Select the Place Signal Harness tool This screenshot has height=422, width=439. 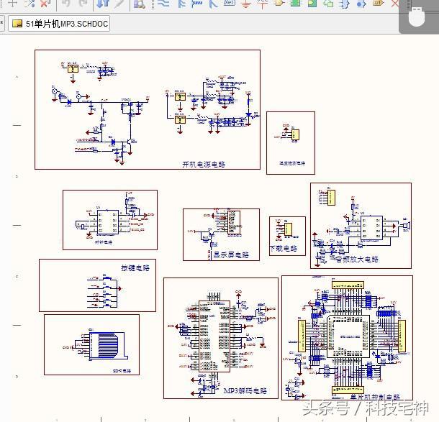click(x=196, y=4)
